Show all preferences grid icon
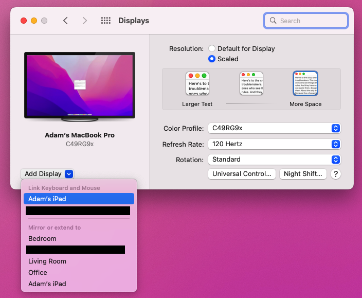Viewport: 362px width, 298px height. pos(106,21)
